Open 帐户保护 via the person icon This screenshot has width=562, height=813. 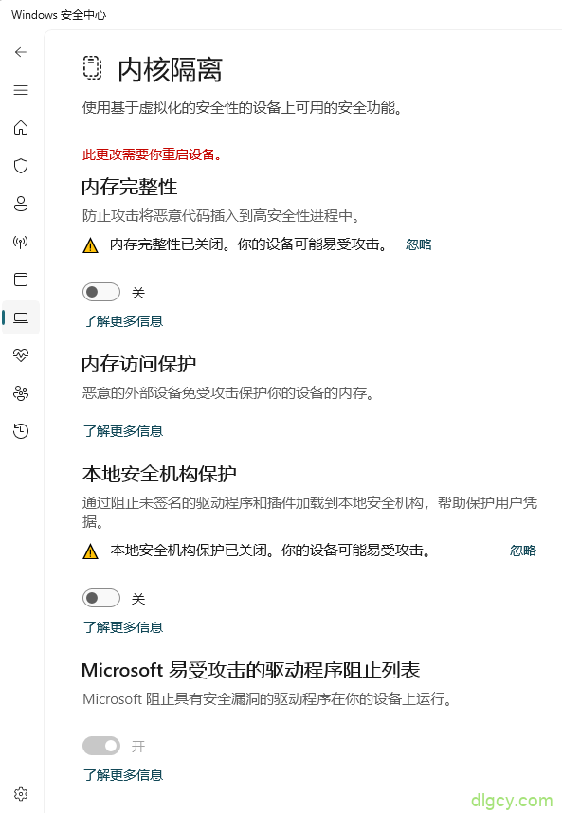21,203
